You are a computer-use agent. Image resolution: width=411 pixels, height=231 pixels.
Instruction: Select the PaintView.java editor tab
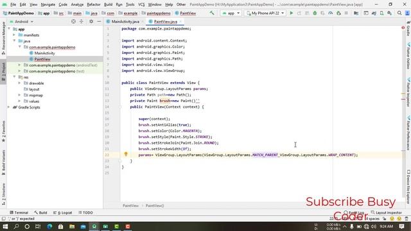click(x=165, y=21)
